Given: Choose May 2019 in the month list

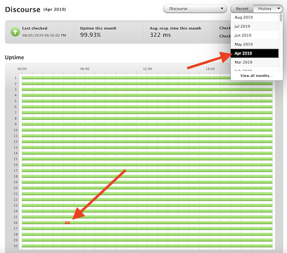Looking at the screenshot, I should tap(255, 44).
